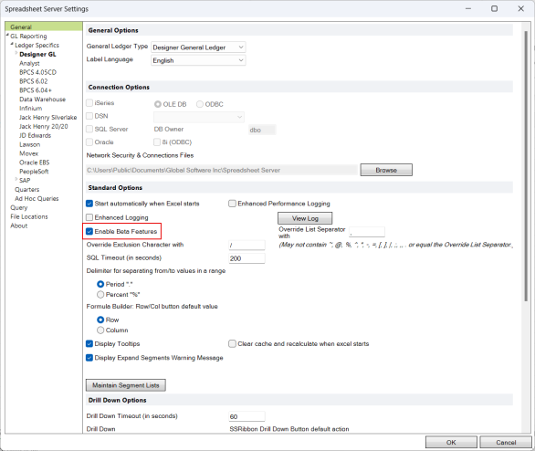This screenshot has width=535, height=451.
Task: Click the View Log button
Action: tap(305, 218)
